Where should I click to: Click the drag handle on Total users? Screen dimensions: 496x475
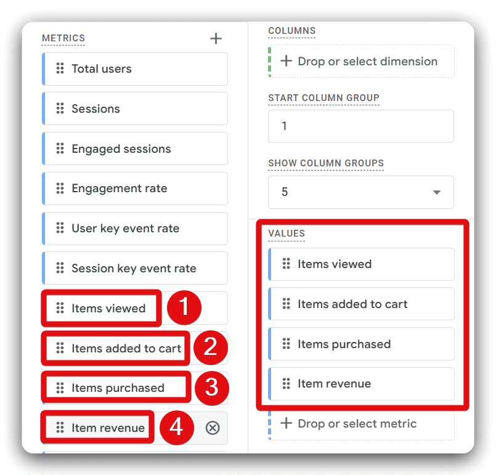[x=60, y=69]
